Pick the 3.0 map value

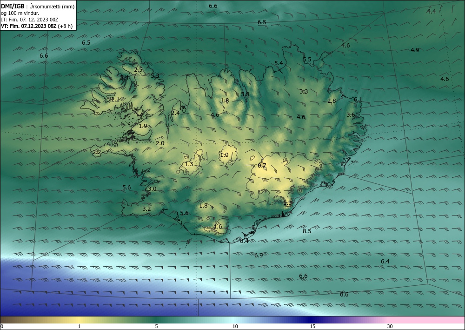click(x=152, y=189)
